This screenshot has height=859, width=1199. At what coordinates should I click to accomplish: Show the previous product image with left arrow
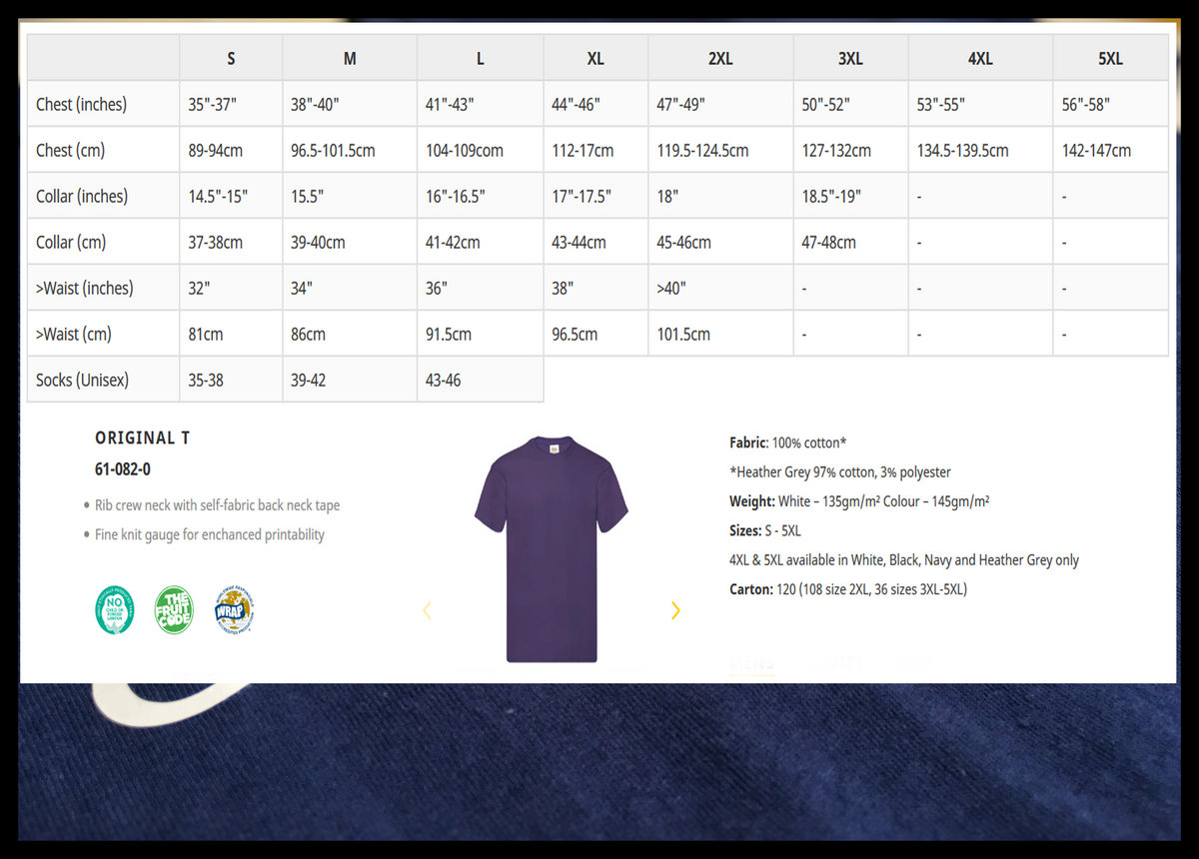(x=427, y=610)
